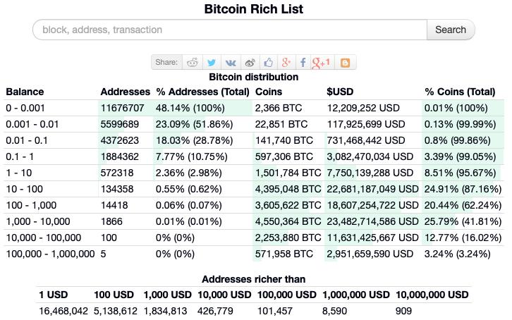Share the page on Blogger

pos(345,63)
